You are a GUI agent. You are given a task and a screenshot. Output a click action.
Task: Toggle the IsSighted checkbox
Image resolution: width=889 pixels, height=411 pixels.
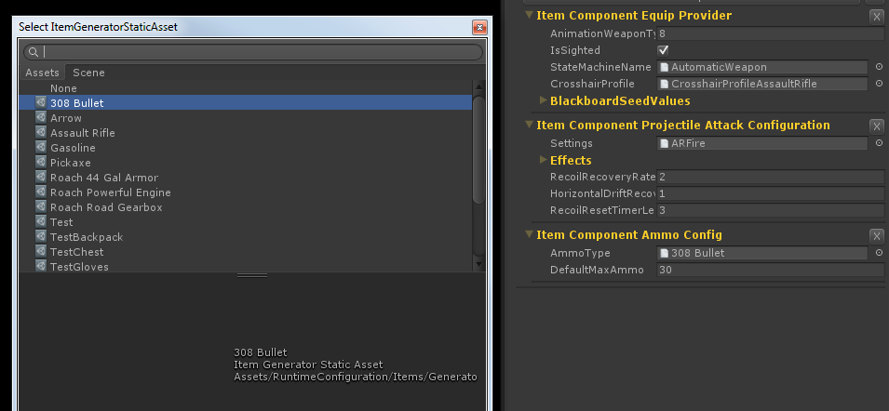click(663, 50)
